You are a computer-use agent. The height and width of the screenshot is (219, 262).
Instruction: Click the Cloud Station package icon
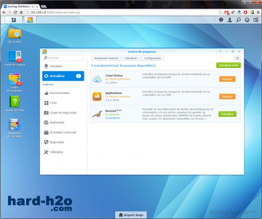pos(97,79)
